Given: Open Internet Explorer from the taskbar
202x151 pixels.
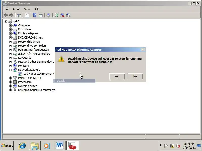Looking at the screenshot, I should [22, 146].
